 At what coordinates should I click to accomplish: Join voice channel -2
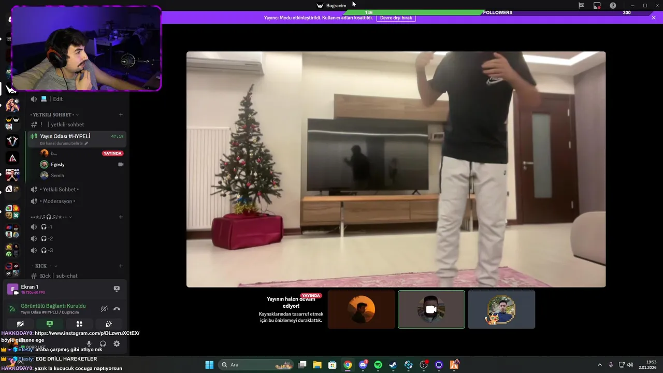76,238
